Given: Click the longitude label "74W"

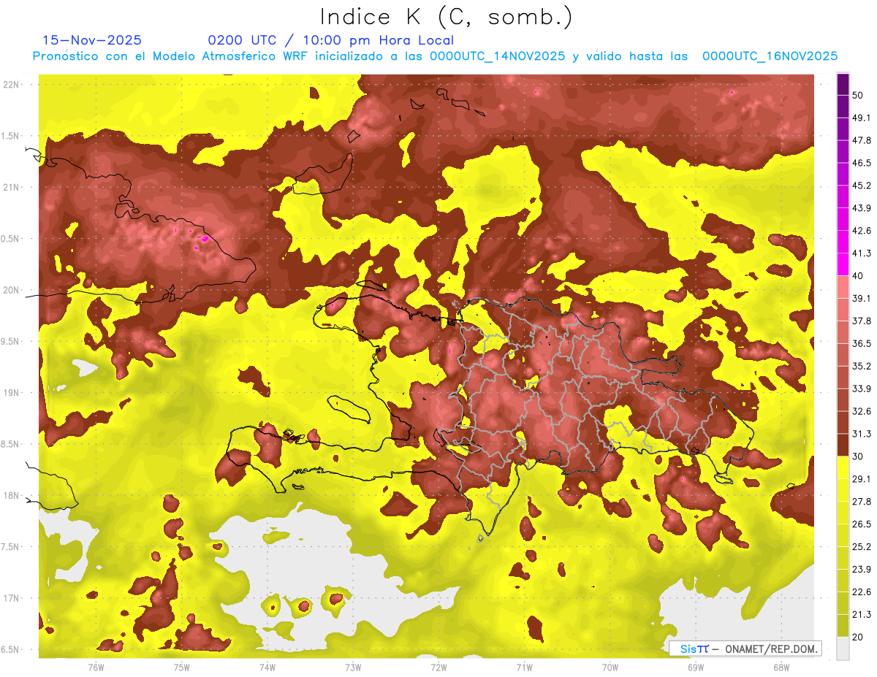Looking at the screenshot, I should (x=267, y=668).
